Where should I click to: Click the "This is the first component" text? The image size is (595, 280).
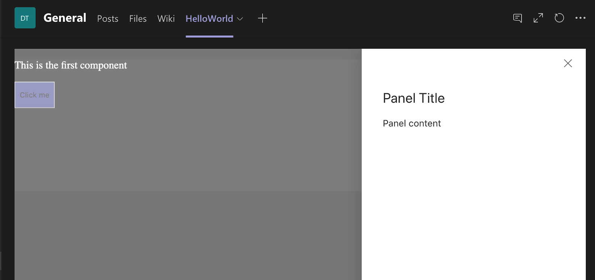point(71,65)
